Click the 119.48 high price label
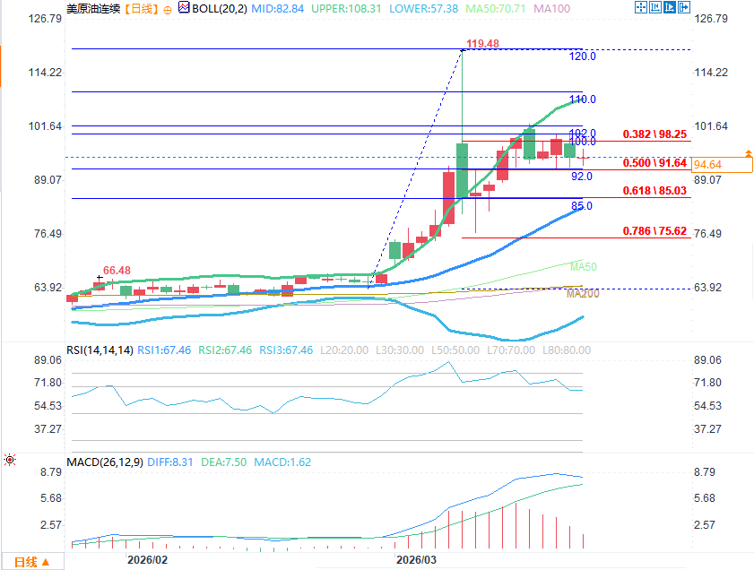This screenshot has height=570, width=754. [x=482, y=44]
